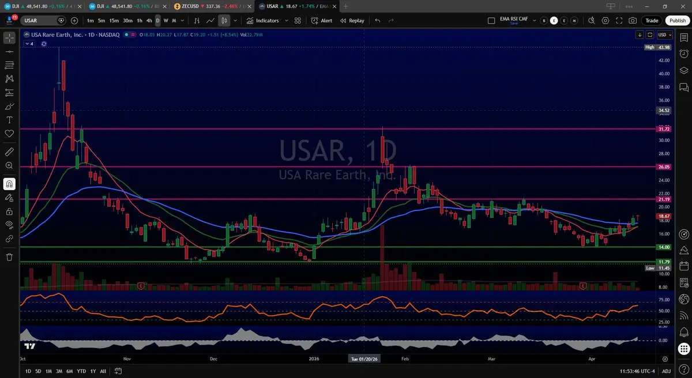Click the Publish button

tap(676, 20)
